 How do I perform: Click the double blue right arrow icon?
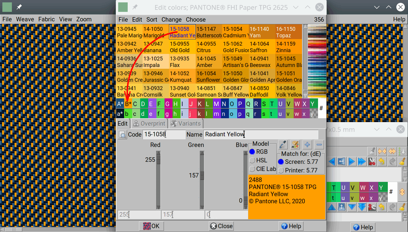coord(362,161)
